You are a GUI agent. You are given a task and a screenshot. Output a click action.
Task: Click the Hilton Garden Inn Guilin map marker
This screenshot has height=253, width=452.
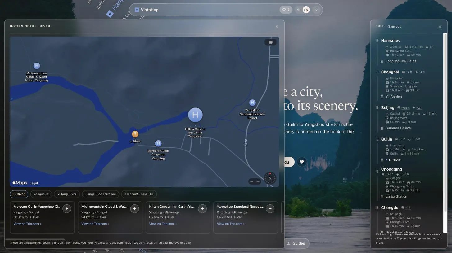195,115
